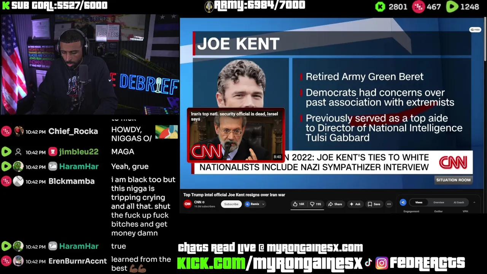The height and width of the screenshot is (274, 487).
Task: Click the Hide button above the video
Action: (x=475, y=30)
